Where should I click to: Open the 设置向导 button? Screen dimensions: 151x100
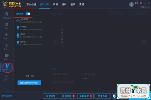51,96
